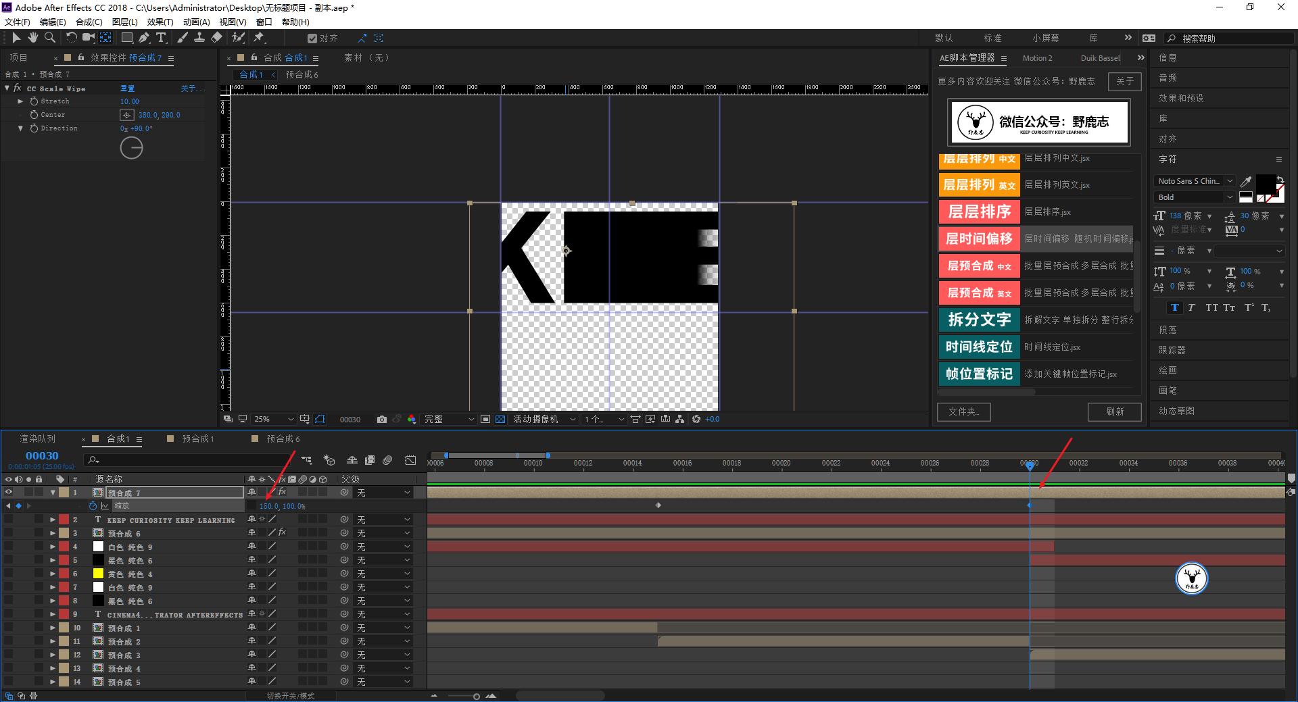Switch to the 预合成 6 timeline tab
The image size is (1298, 702).
(283, 439)
